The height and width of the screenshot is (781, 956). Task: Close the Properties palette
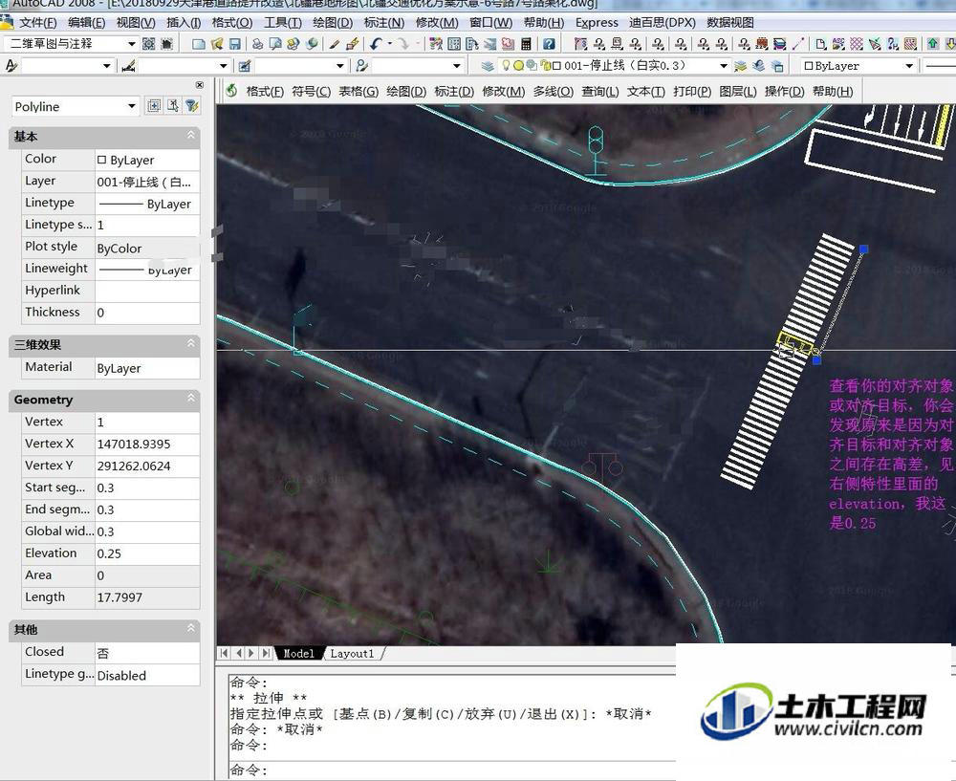(x=200, y=85)
